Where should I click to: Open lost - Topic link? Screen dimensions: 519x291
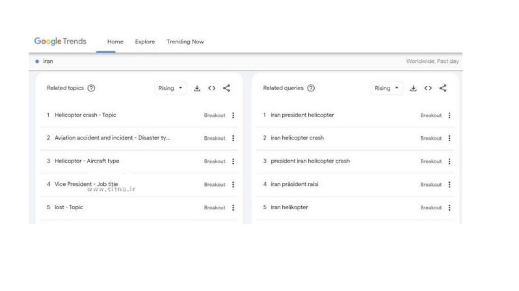click(x=69, y=207)
